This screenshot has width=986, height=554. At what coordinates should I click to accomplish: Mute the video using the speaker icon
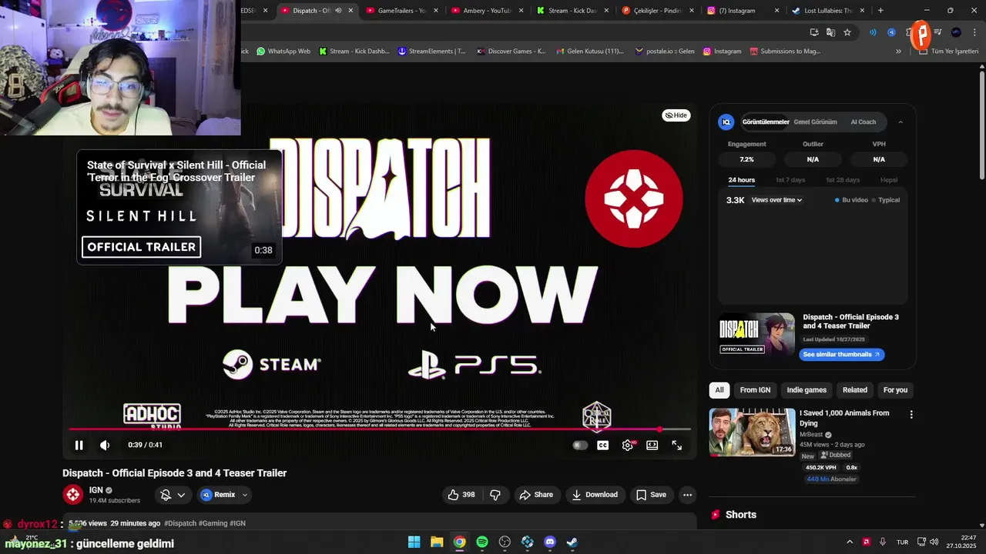tap(105, 445)
